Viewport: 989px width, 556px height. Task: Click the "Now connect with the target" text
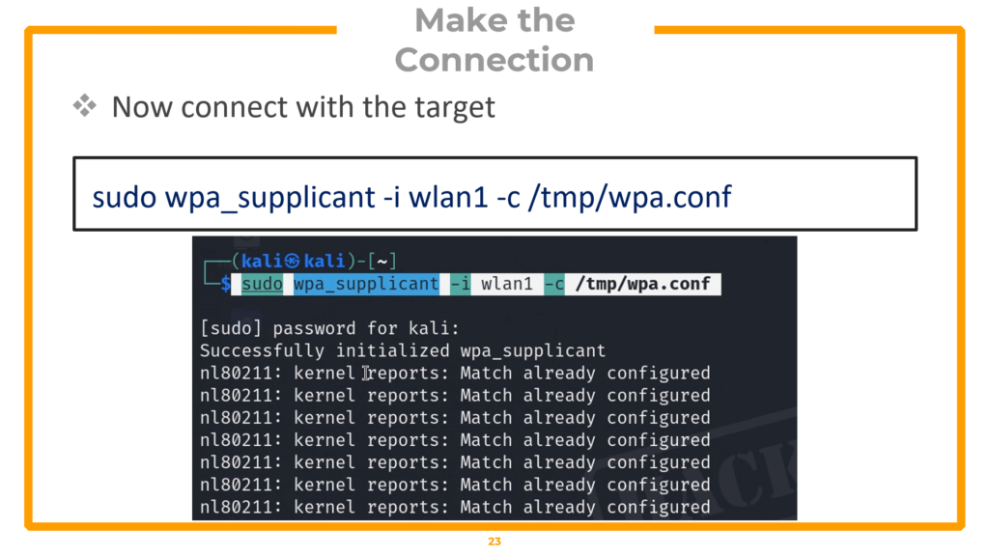point(303,106)
